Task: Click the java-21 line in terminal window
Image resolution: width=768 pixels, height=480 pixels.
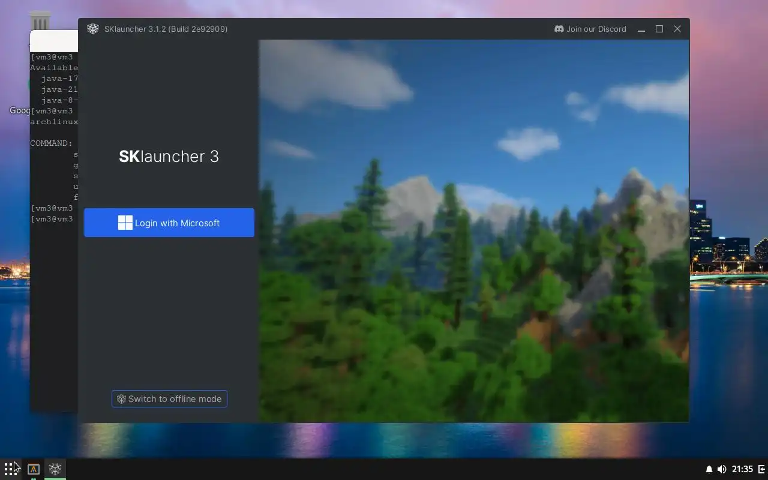Action: [59, 89]
